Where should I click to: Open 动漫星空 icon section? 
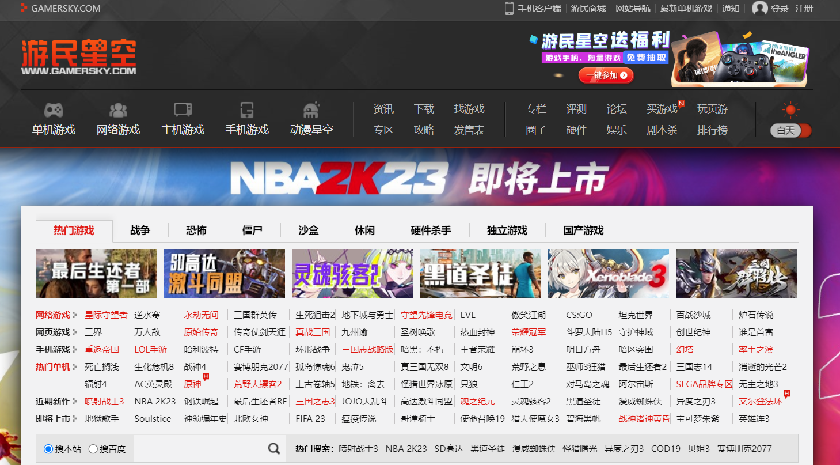click(311, 119)
